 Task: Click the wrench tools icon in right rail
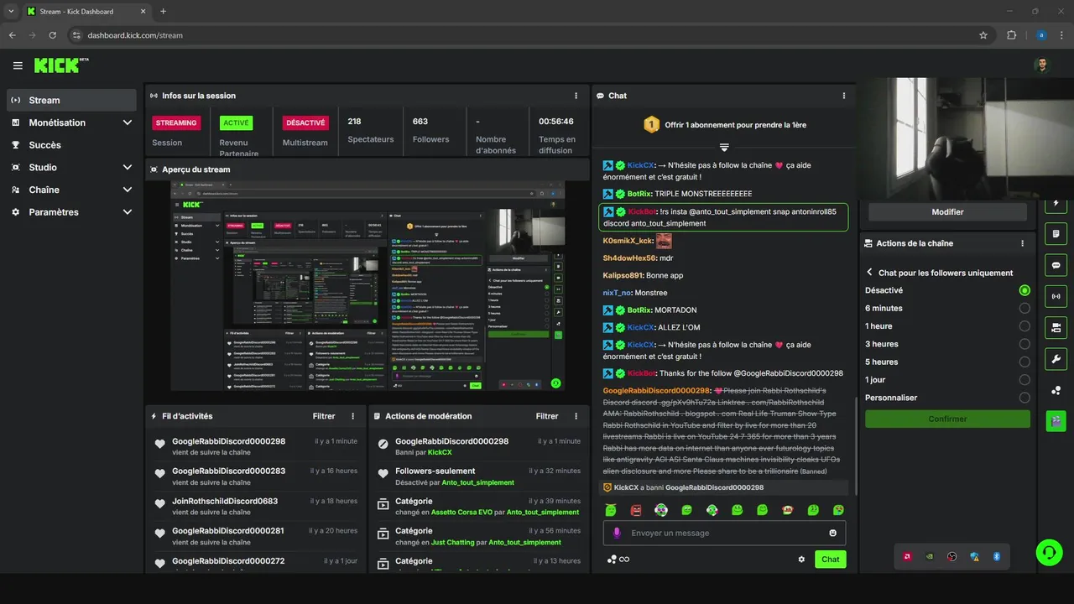1056,359
